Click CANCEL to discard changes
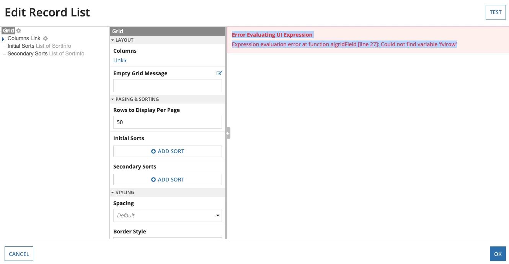 (19, 254)
